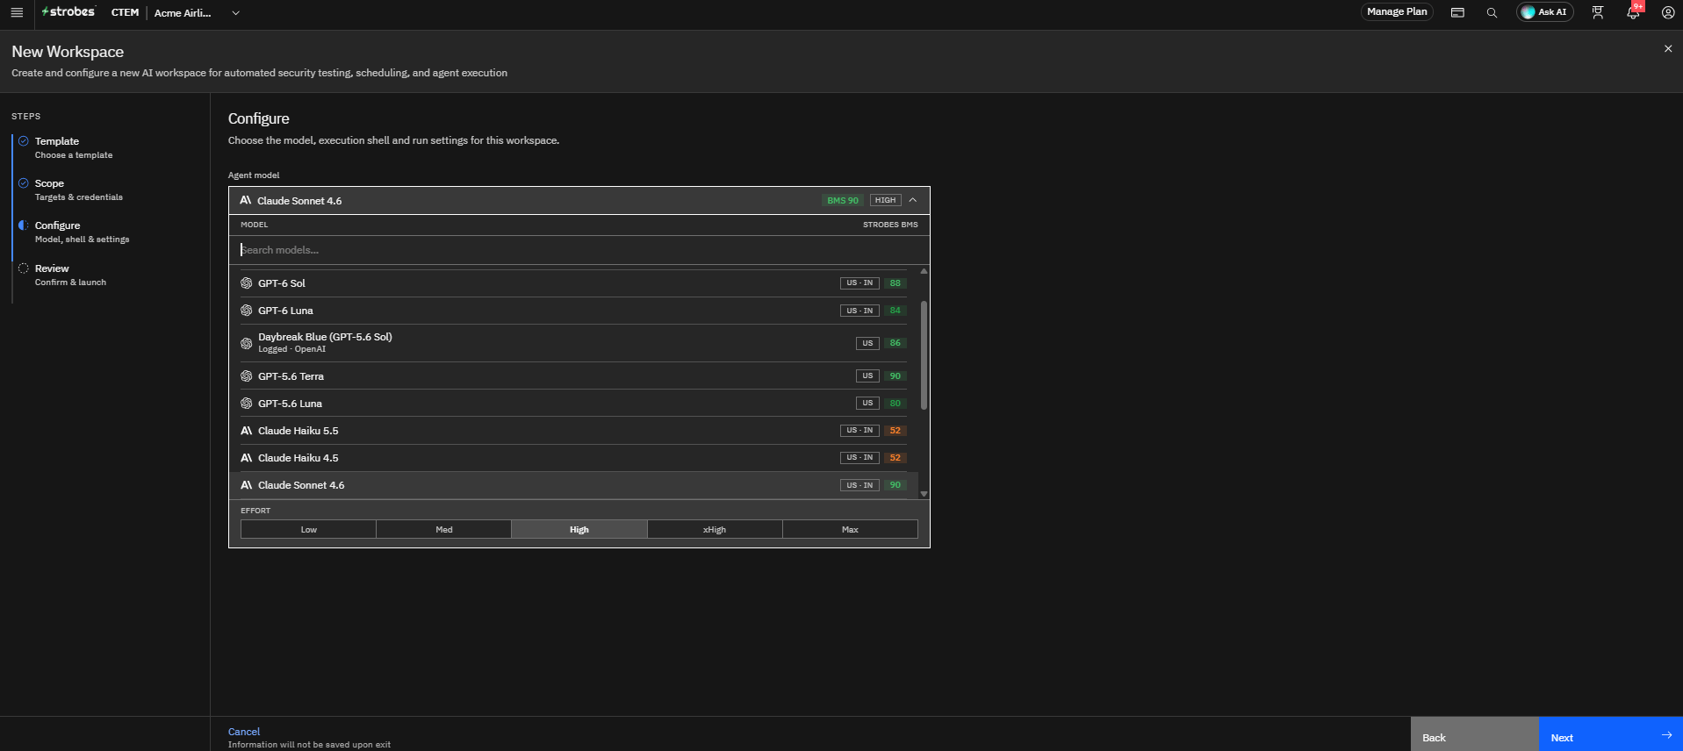Set effort to xHigh
This screenshot has width=1683, height=751.
[715, 529]
